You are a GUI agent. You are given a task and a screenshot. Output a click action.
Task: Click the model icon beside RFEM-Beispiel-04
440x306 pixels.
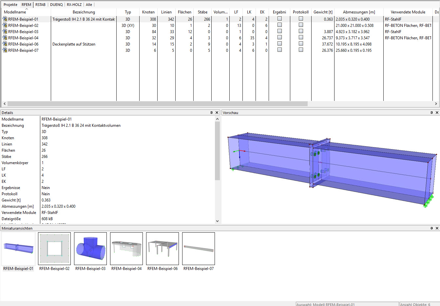(5, 38)
